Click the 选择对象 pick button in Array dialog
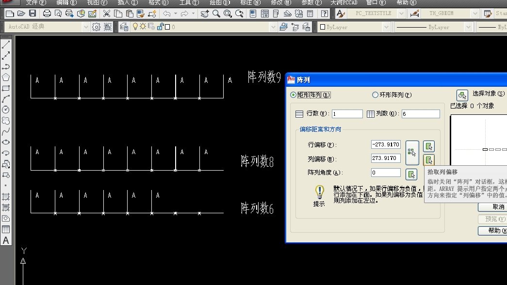The height and width of the screenshot is (285, 507). click(462, 95)
